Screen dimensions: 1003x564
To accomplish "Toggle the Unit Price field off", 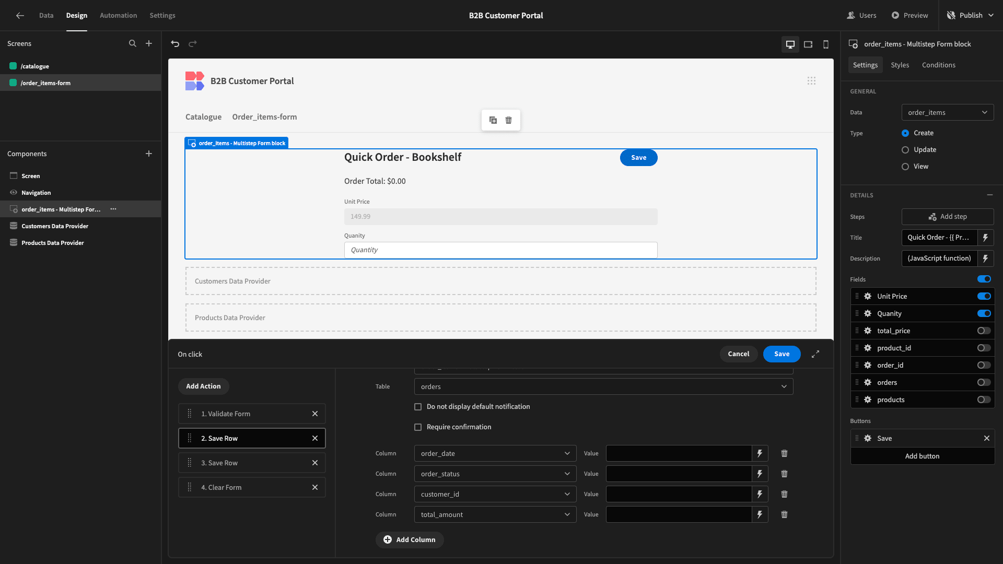I will [x=984, y=296].
